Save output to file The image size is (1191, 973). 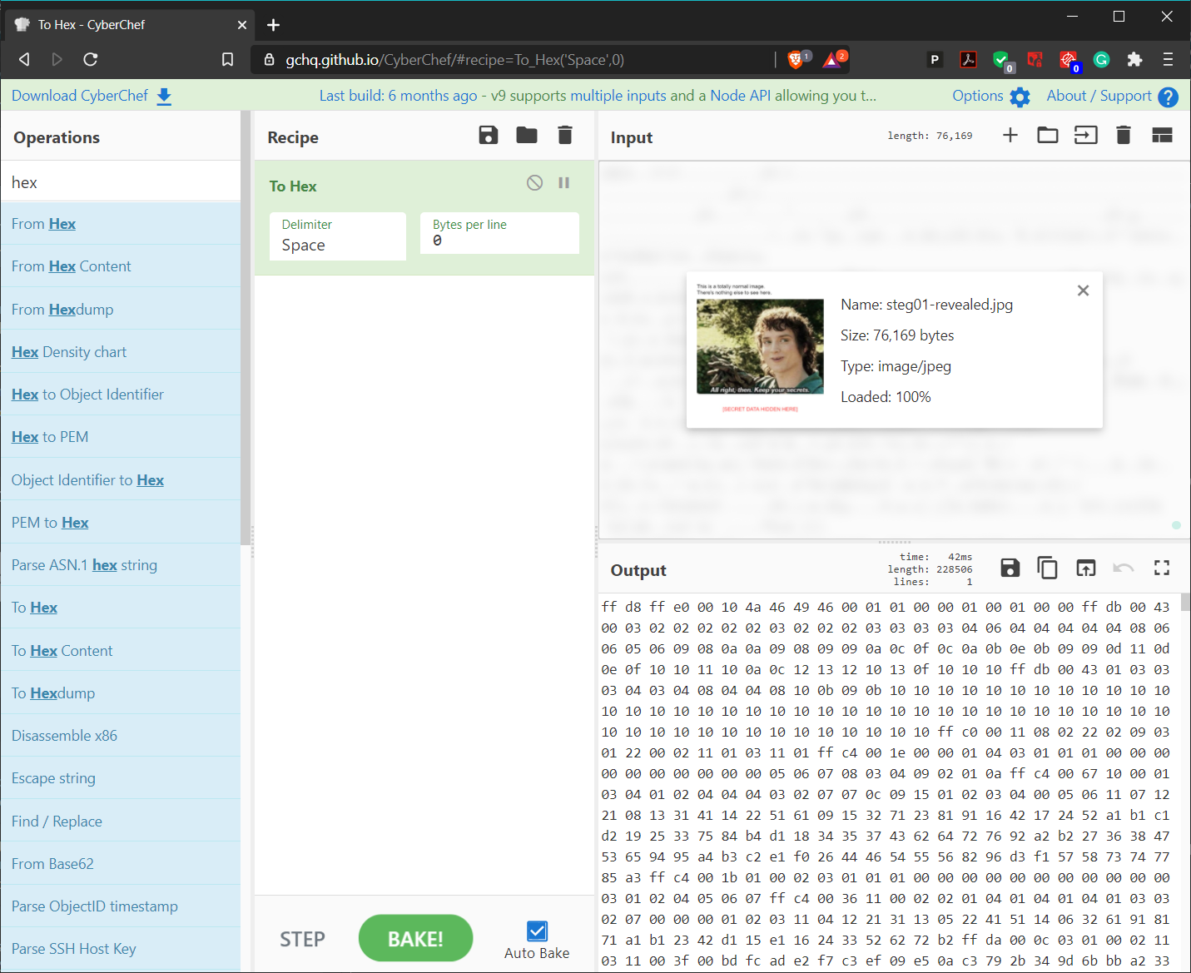click(1010, 568)
